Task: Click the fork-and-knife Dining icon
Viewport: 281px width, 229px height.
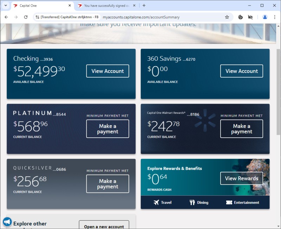Action: (x=192, y=202)
